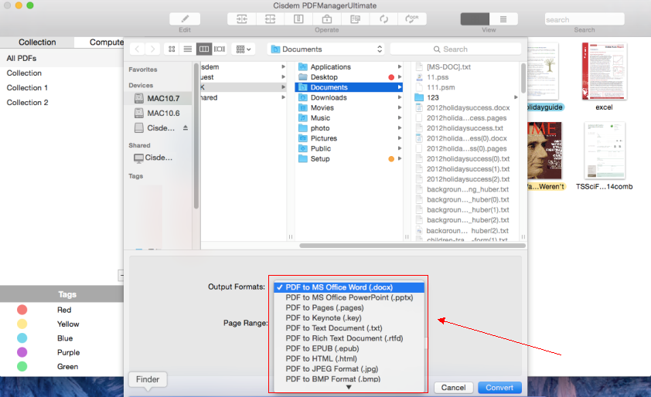The width and height of the screenshot is (651, 397).
Task: Switch app View to list mode
Action: click(503, 19)
